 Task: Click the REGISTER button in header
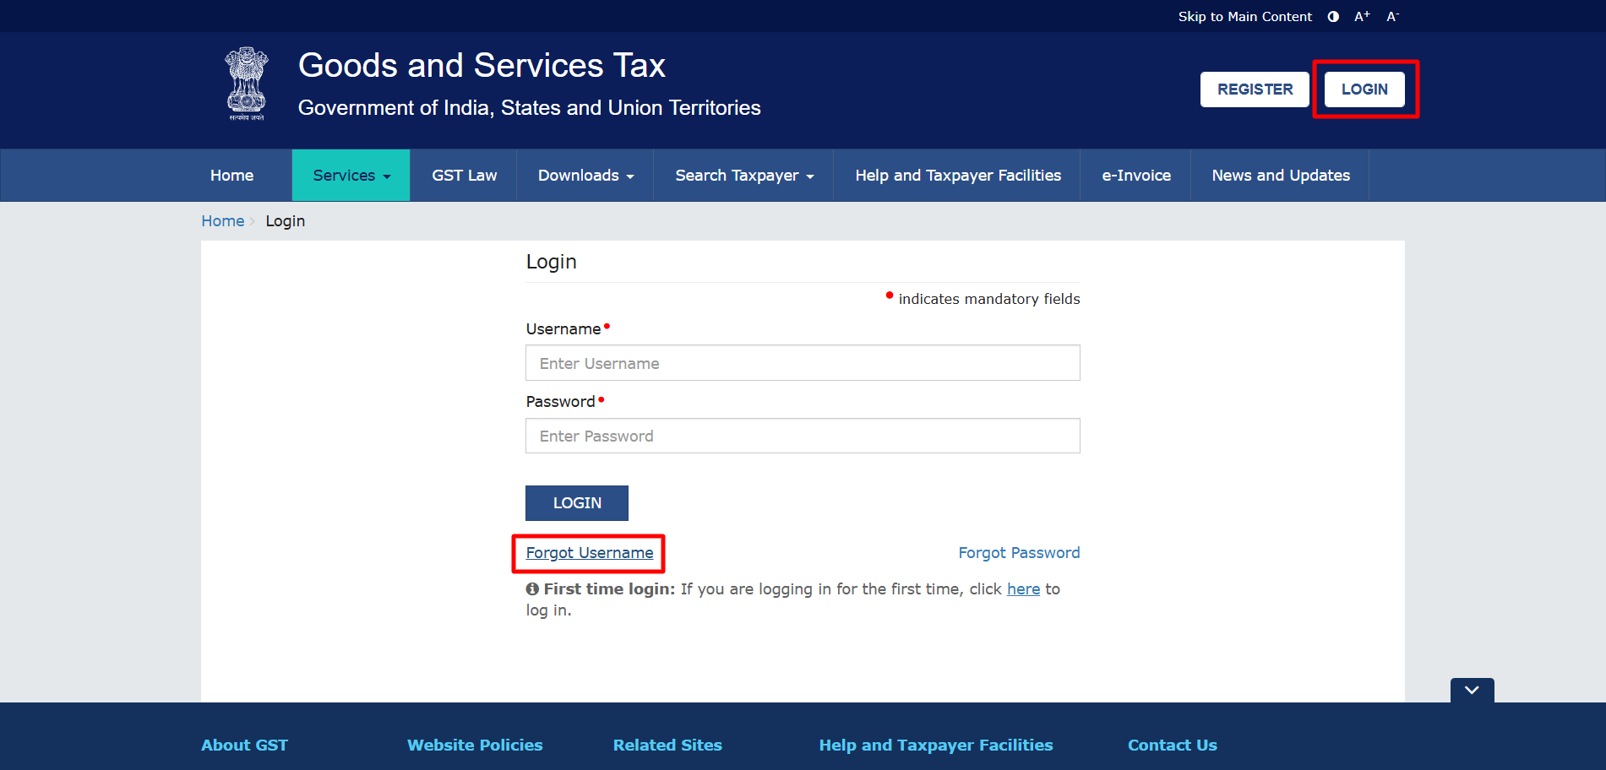1255,89
